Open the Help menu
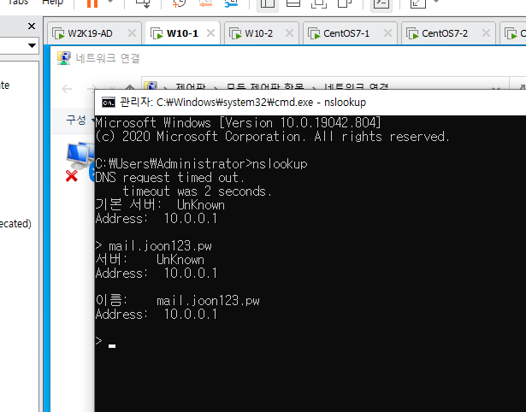 (x=53, y=3)
